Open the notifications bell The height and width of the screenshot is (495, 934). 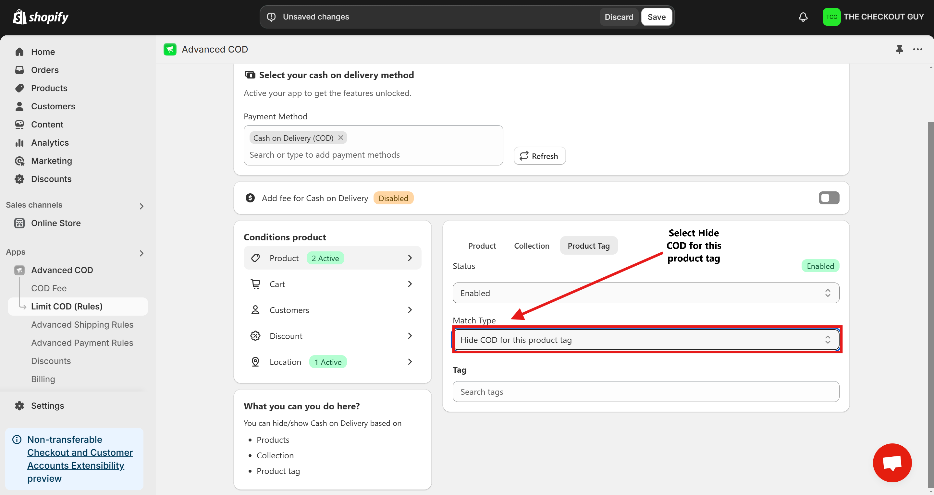803,17
